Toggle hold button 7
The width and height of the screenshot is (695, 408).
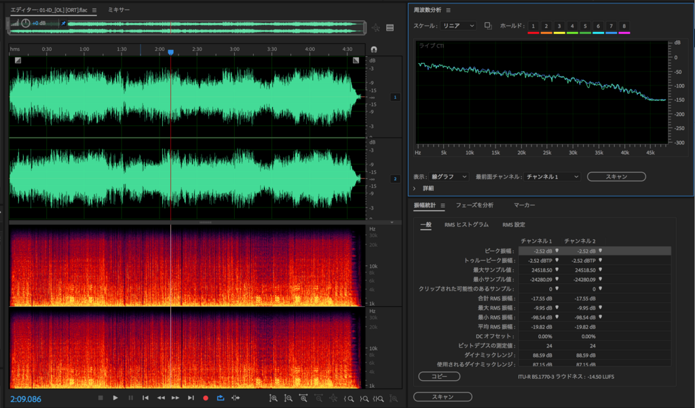point(612,26)
